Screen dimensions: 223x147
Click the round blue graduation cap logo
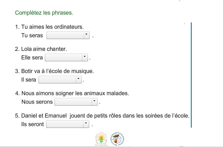(x=117, y=139)
